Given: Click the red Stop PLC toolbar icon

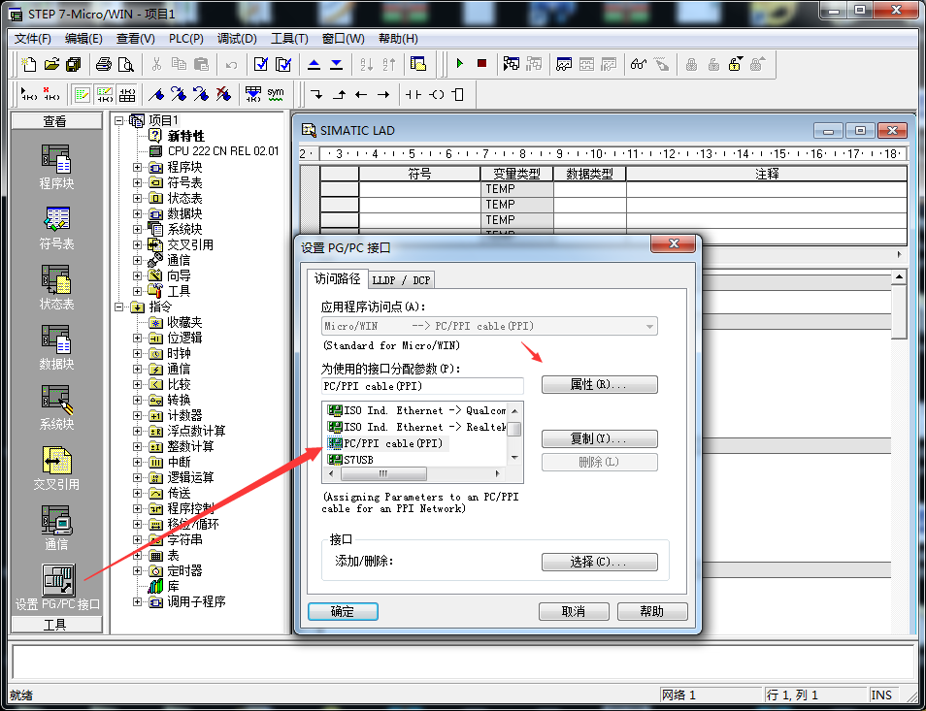Looking at the screenshot, I should point(481,64).
